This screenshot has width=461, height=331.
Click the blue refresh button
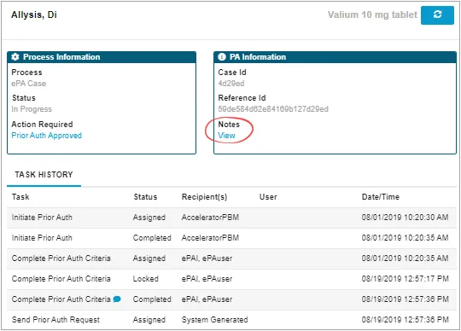click(x=437, y=15)
